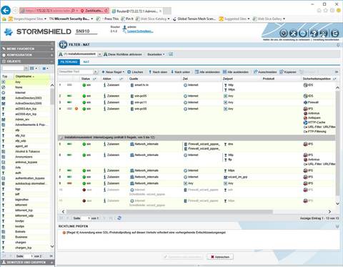The image size is (343, 267).
Task: Open Global Terrain Mesh bookmark
Action: coord(194,19)
